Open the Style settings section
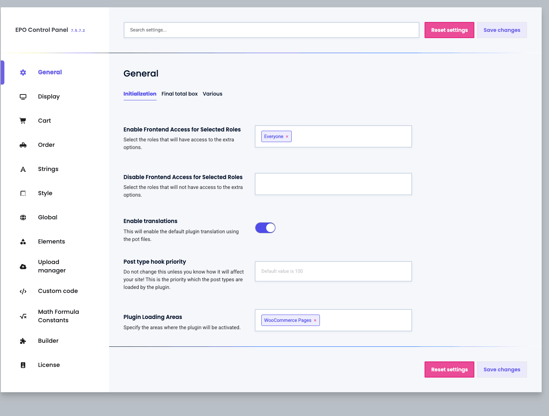Image resolution: width=549 pixels, height=416 pixels. click(55, 193)
